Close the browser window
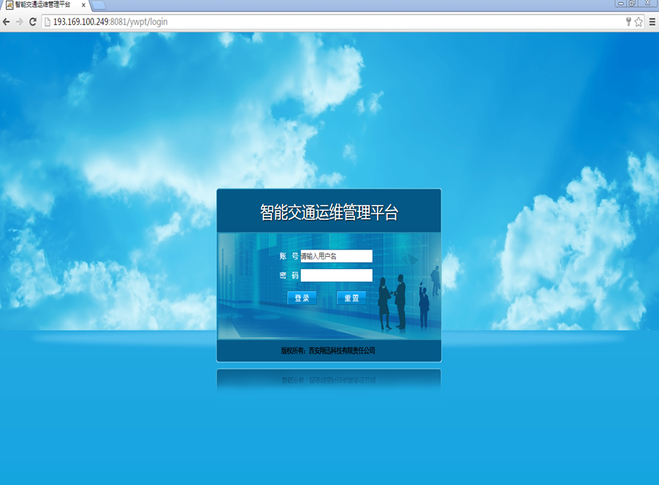Screen dimensions: 659x485 click(647, 4)
